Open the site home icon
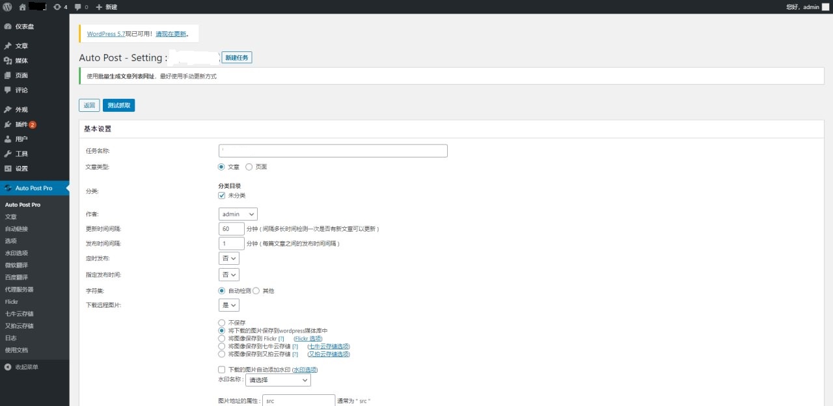 (x=23, y=7)
